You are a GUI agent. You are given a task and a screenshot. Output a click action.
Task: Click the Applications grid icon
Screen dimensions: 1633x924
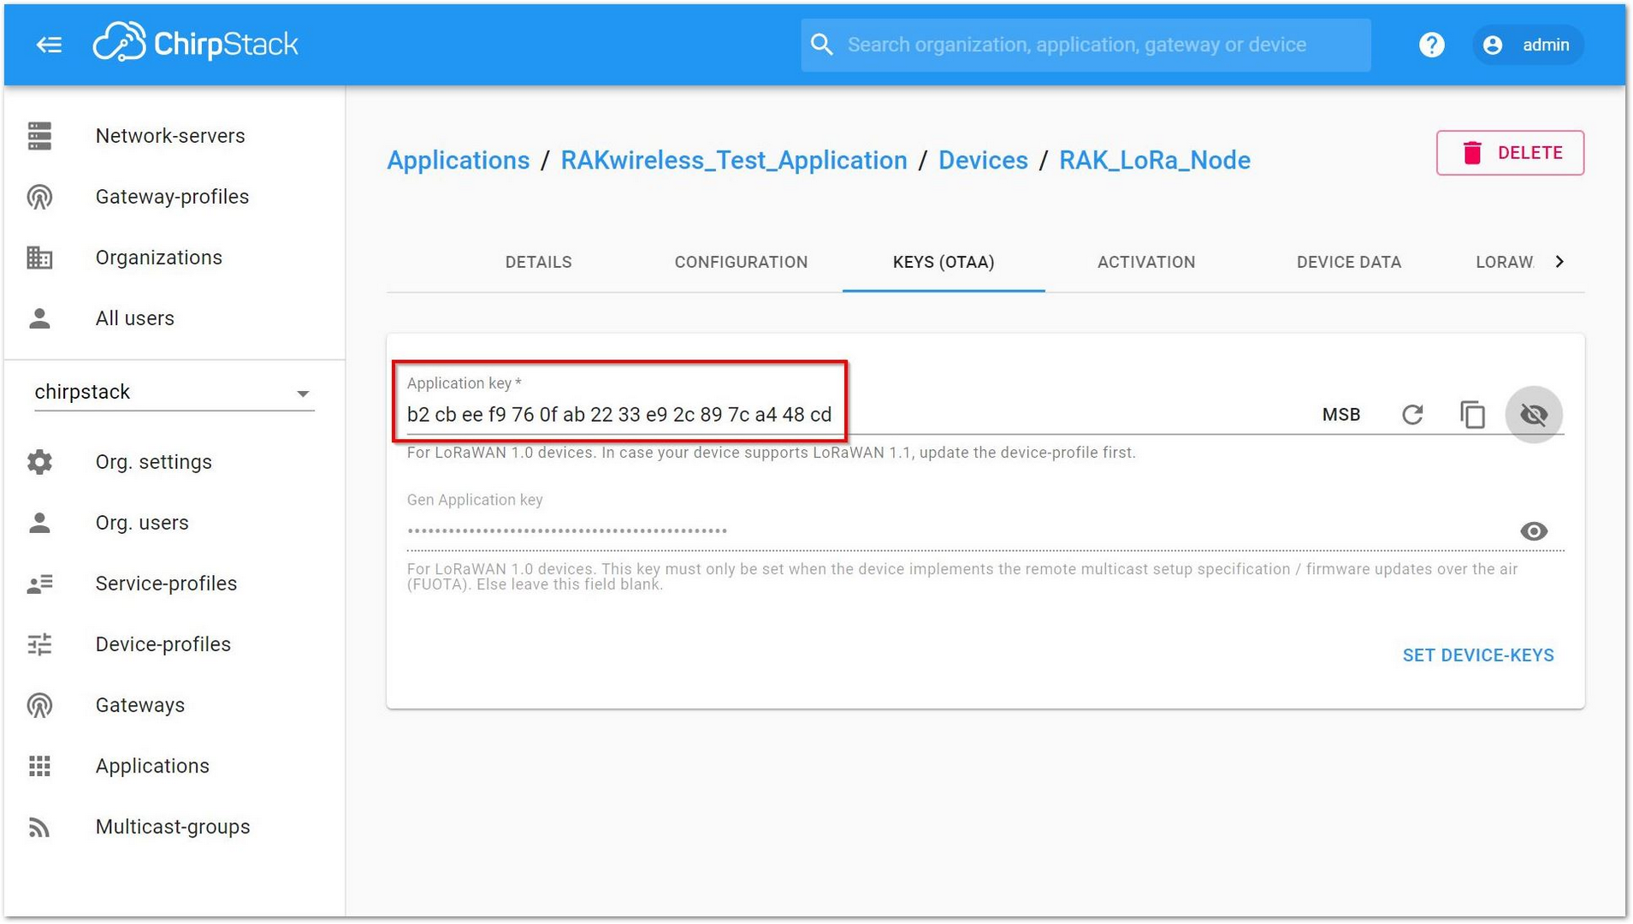(39, 766)
